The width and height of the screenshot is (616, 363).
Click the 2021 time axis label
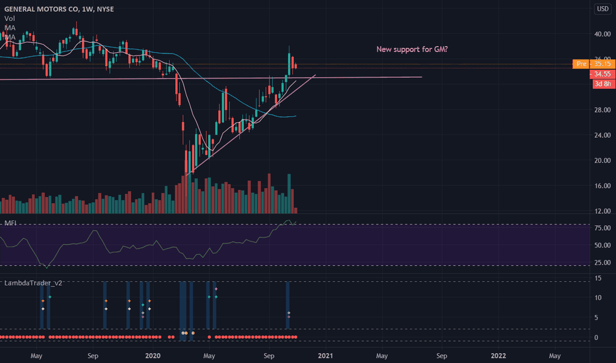(x=325, y=356)
